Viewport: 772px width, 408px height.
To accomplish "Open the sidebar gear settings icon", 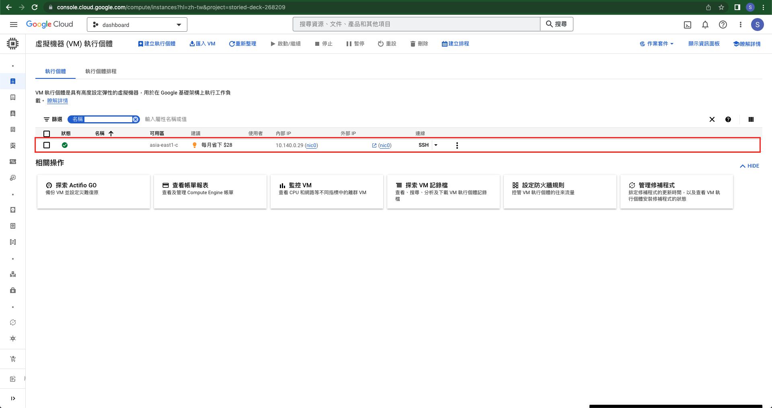I will tap(13, 338).
